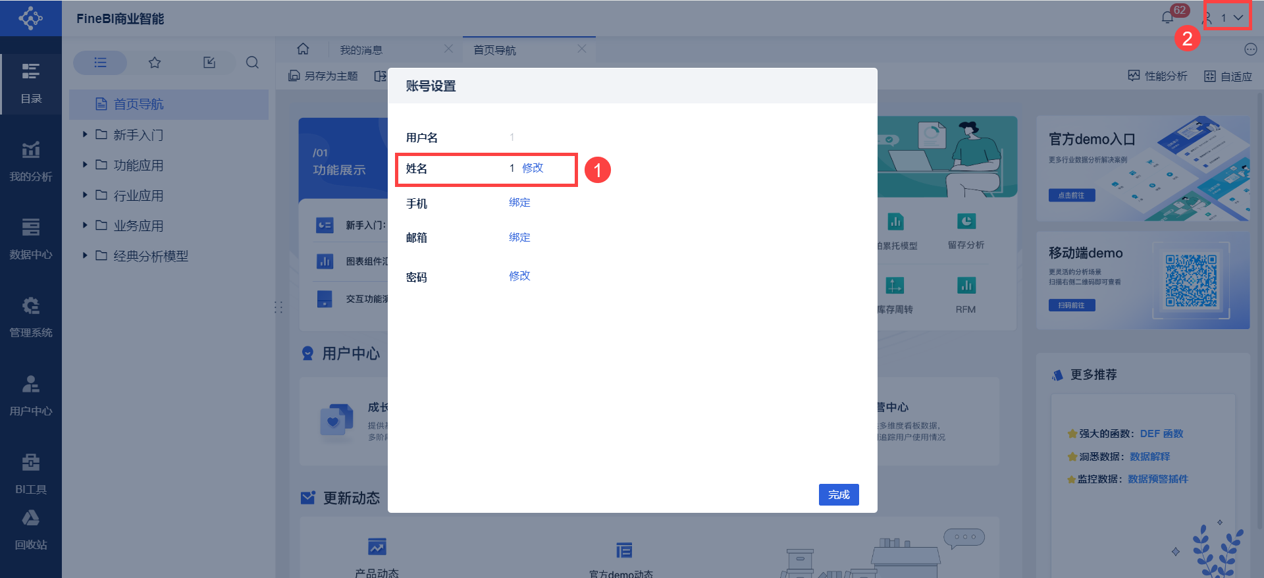Viewport: 1264px width, 578px height.
Task: Open BI工具 in sidebar
Action: 31,474
